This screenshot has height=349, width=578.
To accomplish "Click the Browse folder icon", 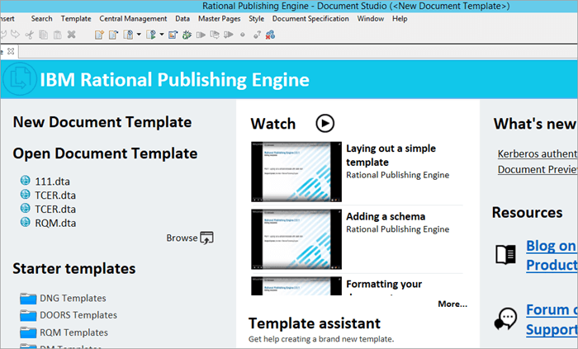I will (206, 238).
